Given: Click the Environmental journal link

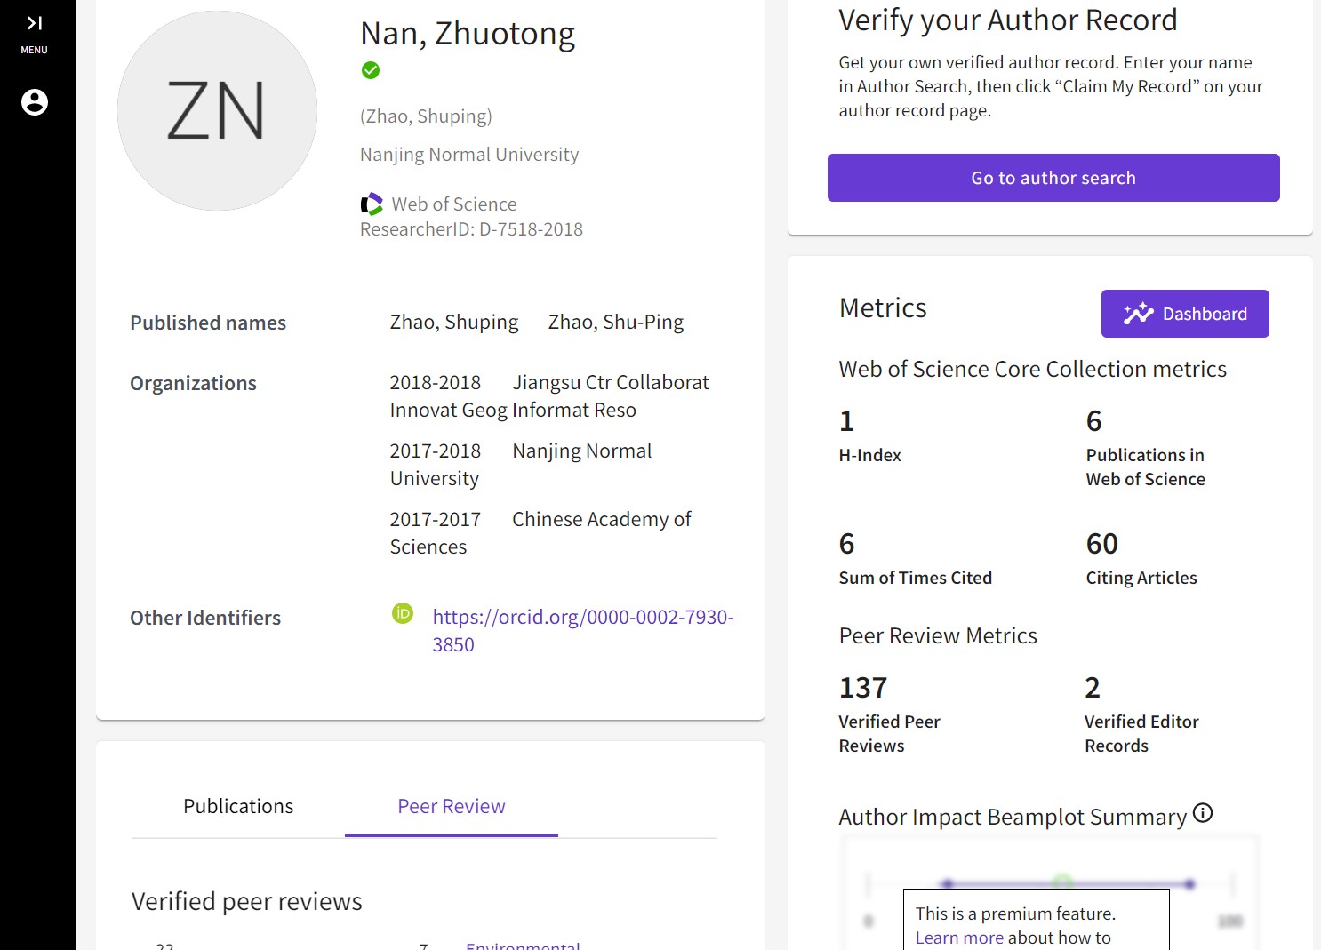Looking at the screenshot, I should tap(523, 945).
